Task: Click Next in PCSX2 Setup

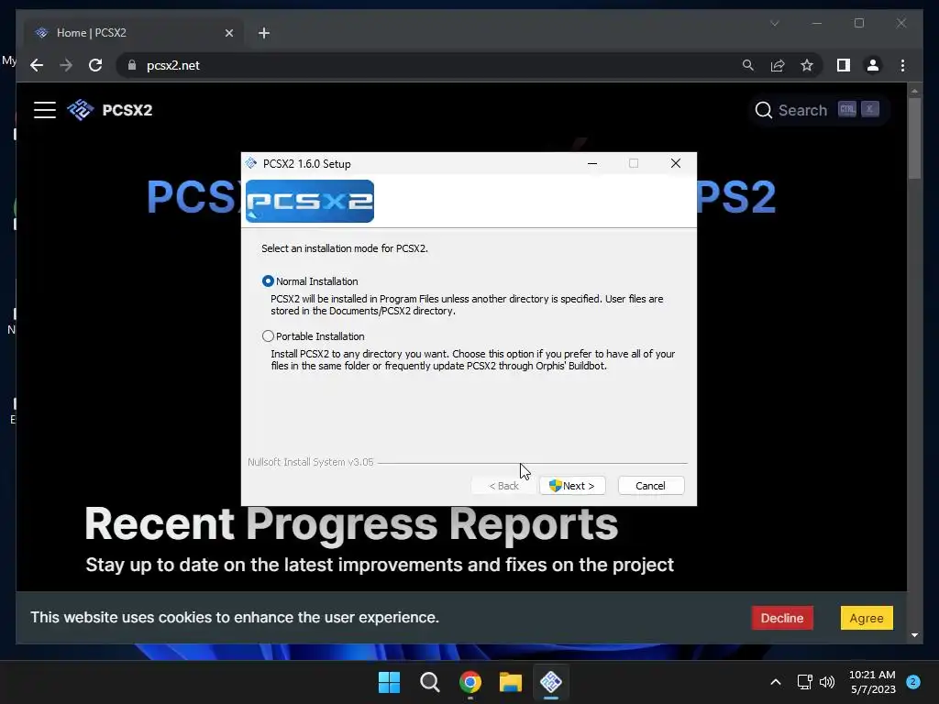Action: click(x=572, y=486)
